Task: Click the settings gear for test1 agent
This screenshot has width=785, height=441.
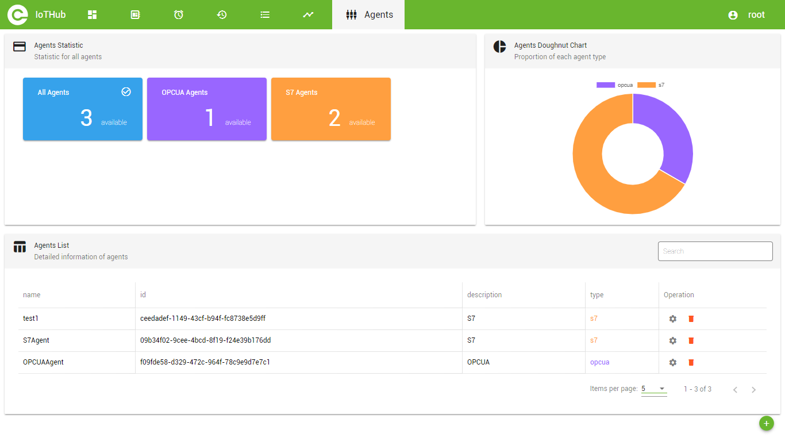Action: pyautogui.click(x=673, y=319)
